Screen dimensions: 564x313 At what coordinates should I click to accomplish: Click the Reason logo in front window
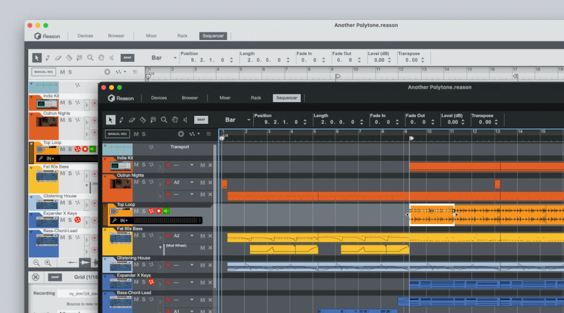(111, 98)
